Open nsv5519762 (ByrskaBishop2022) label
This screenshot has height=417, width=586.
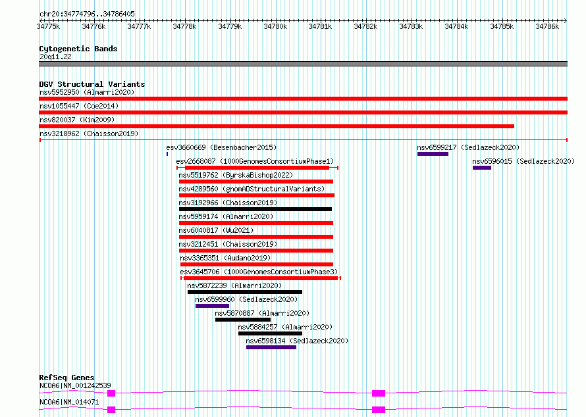point(236,175)
